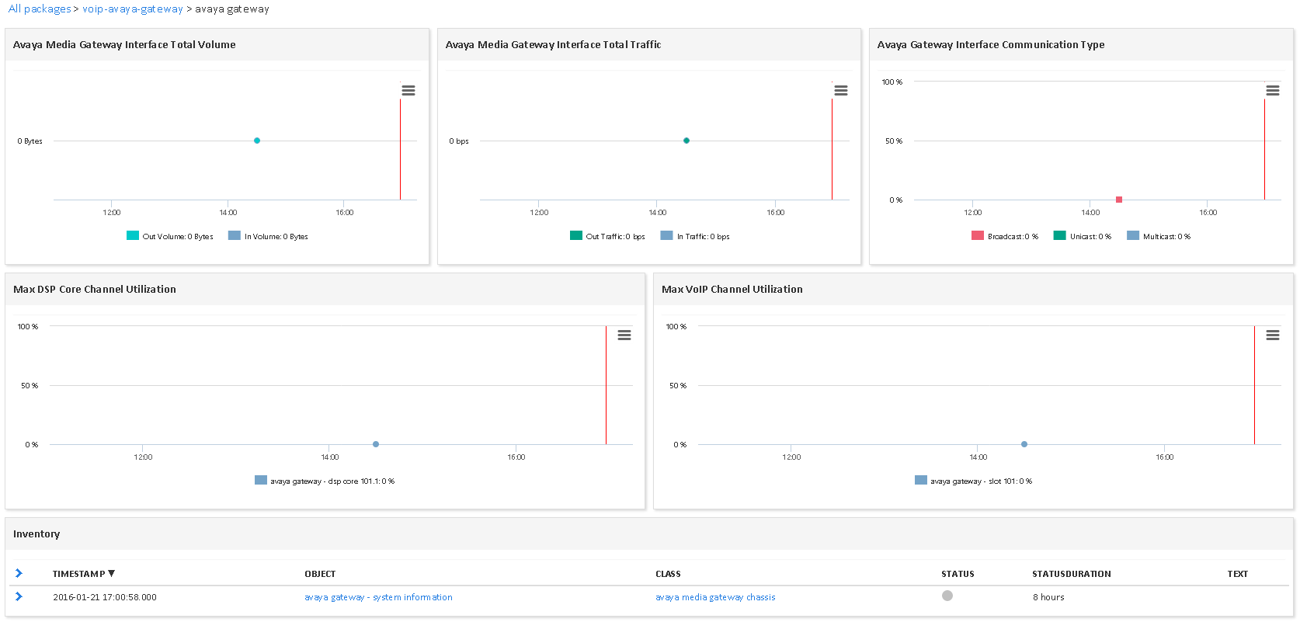Open Total Traffic chart hamburger menu
The height and width of the screenshot is (629, 1300).
click(840, 91)
